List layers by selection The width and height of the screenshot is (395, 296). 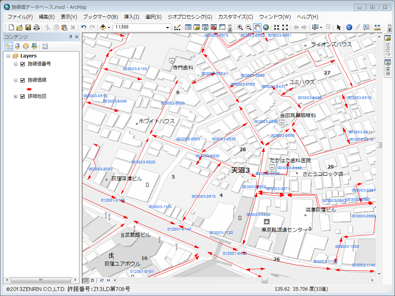click(34, 46)
